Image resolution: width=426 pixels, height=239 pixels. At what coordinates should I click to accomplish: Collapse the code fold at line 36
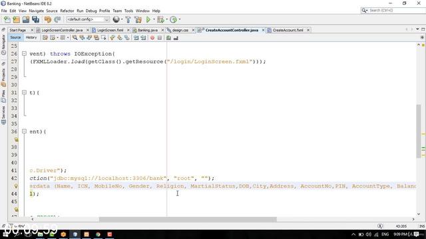[24, 131]
